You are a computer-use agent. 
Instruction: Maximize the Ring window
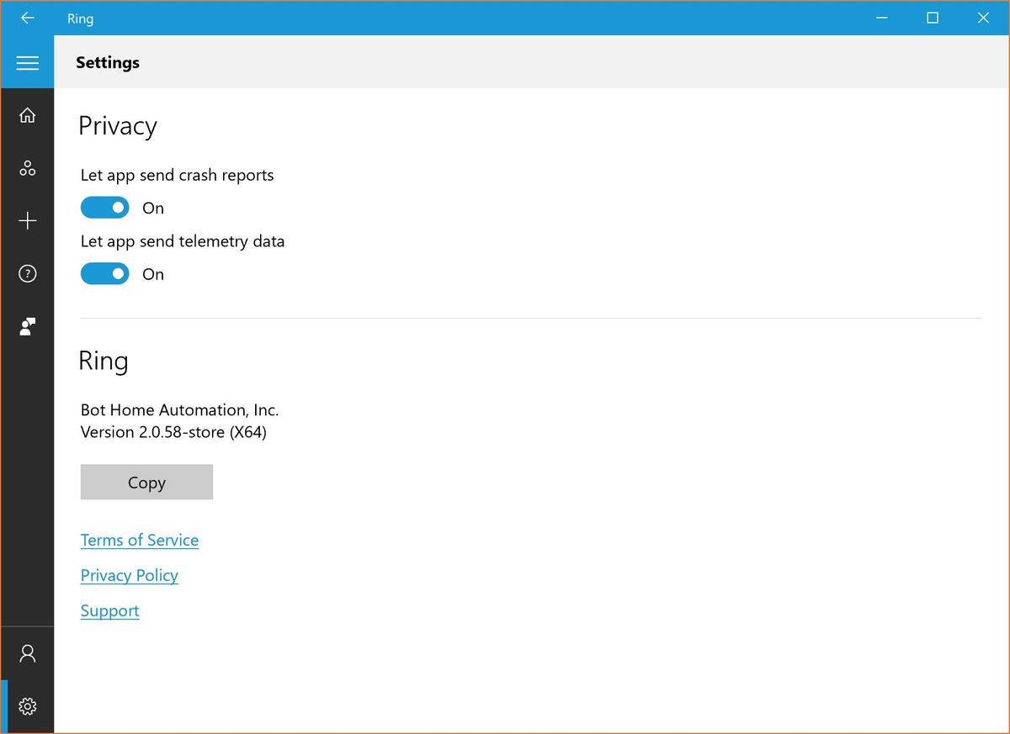[x=933, y=18]
